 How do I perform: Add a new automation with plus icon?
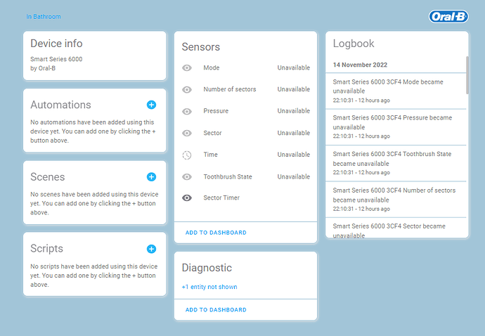point(151,105)
